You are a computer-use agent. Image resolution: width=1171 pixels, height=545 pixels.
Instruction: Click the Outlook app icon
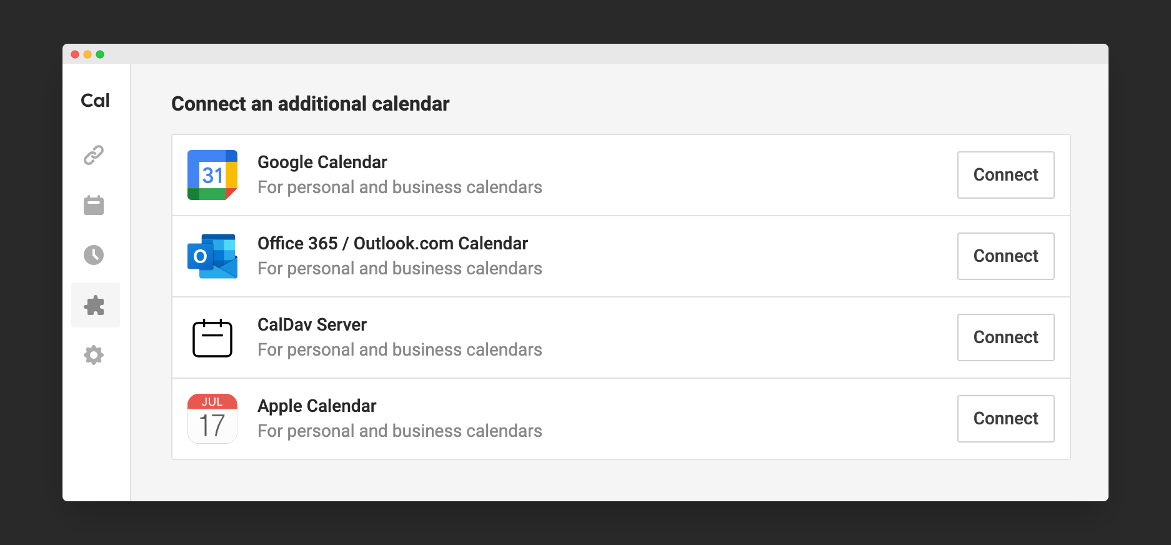pos(212,256)
